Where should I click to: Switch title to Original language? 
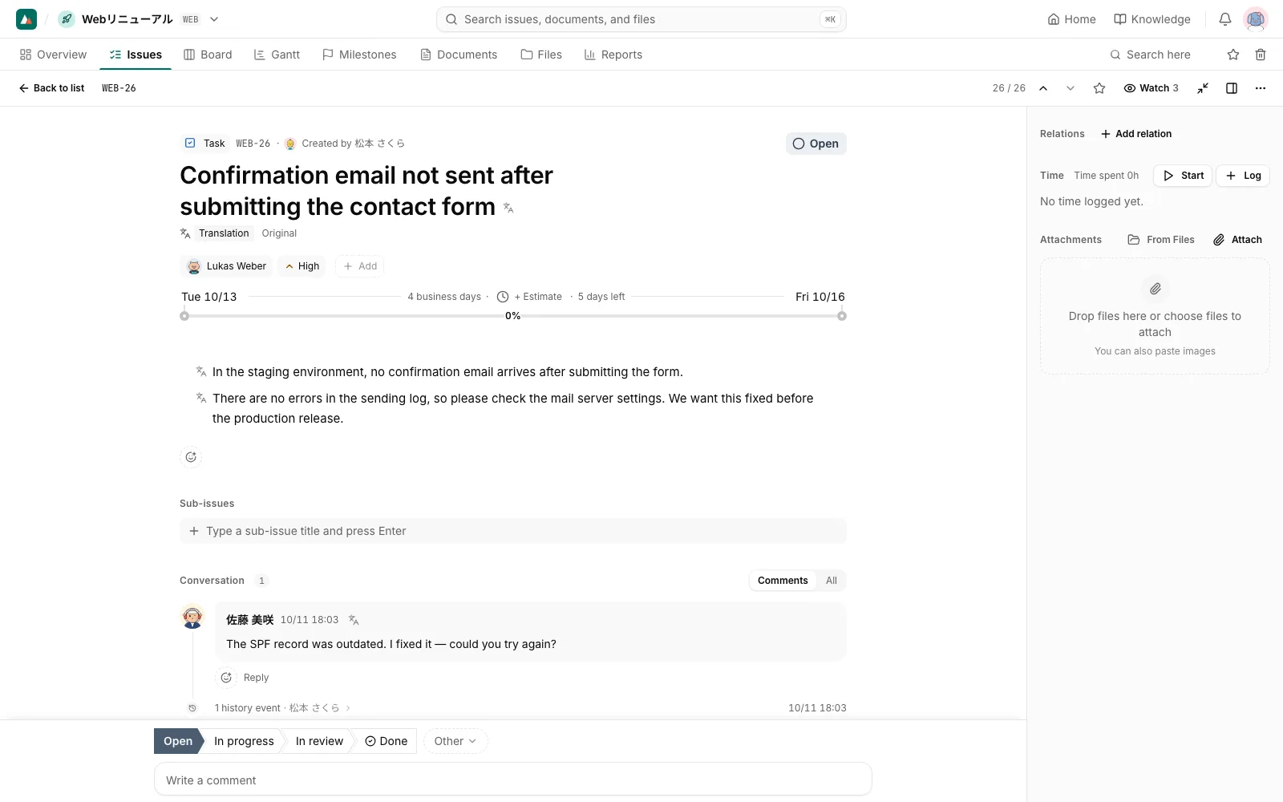(279, 233)
